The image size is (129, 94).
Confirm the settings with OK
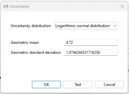[47, 84]
